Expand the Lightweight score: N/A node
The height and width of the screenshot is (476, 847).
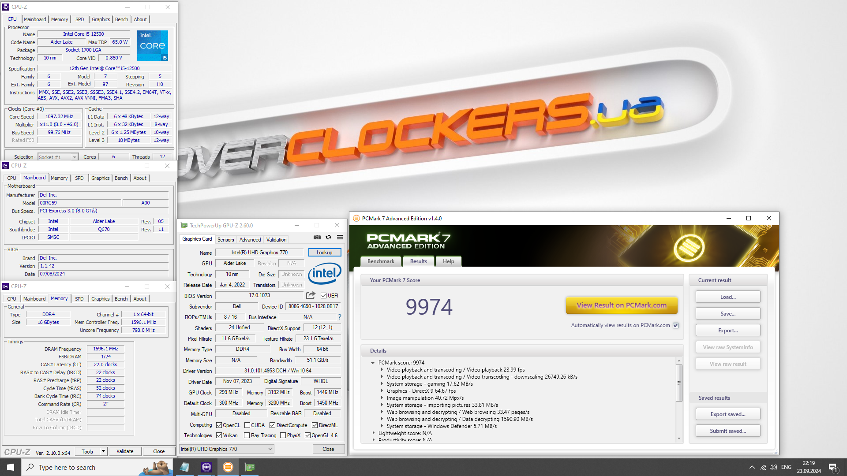coord(373,433)
